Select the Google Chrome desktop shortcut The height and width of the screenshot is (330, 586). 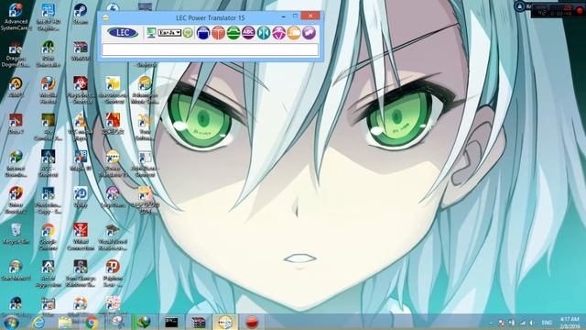click(x=49, y=236)
